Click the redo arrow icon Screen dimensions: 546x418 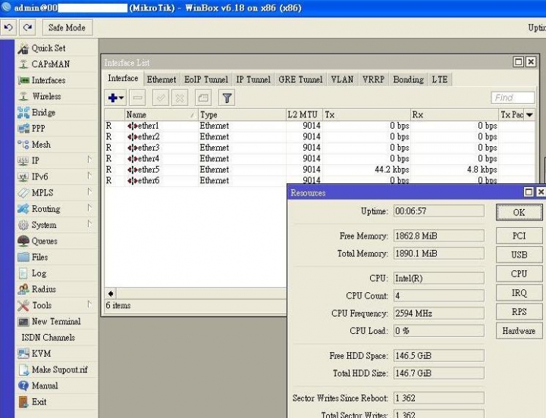28,27
